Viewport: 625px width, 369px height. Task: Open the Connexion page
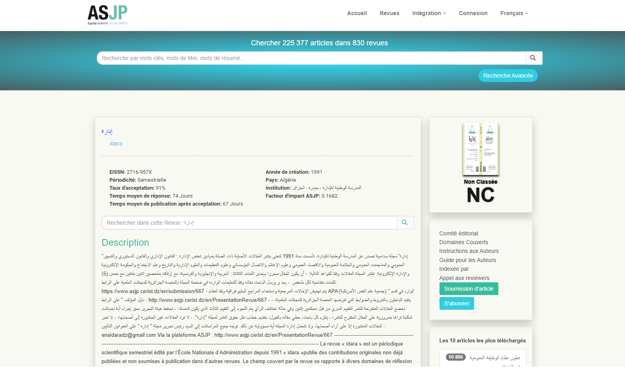click(x=473, y=13)
